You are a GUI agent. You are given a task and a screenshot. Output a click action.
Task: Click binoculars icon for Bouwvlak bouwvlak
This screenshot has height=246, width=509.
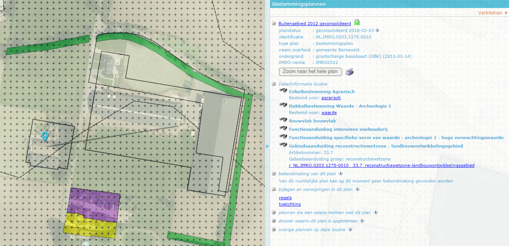(x=283, y=120)
